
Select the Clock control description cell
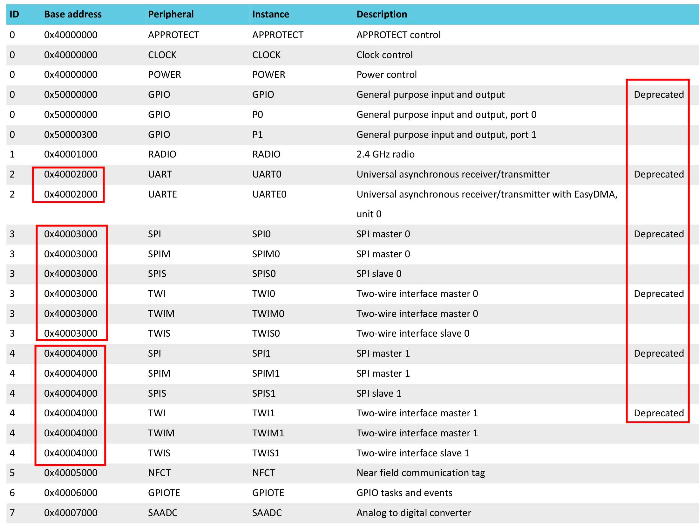[384, 55]
